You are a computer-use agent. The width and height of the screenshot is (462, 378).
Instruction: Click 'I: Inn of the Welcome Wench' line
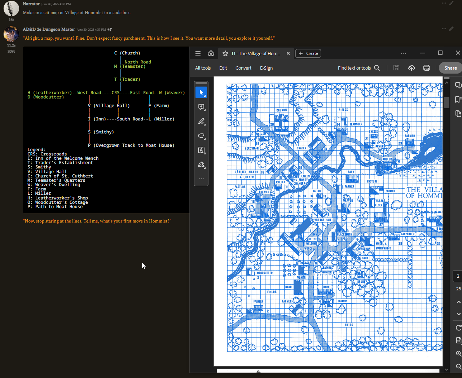pyautogui.click(x=63, y=158)
